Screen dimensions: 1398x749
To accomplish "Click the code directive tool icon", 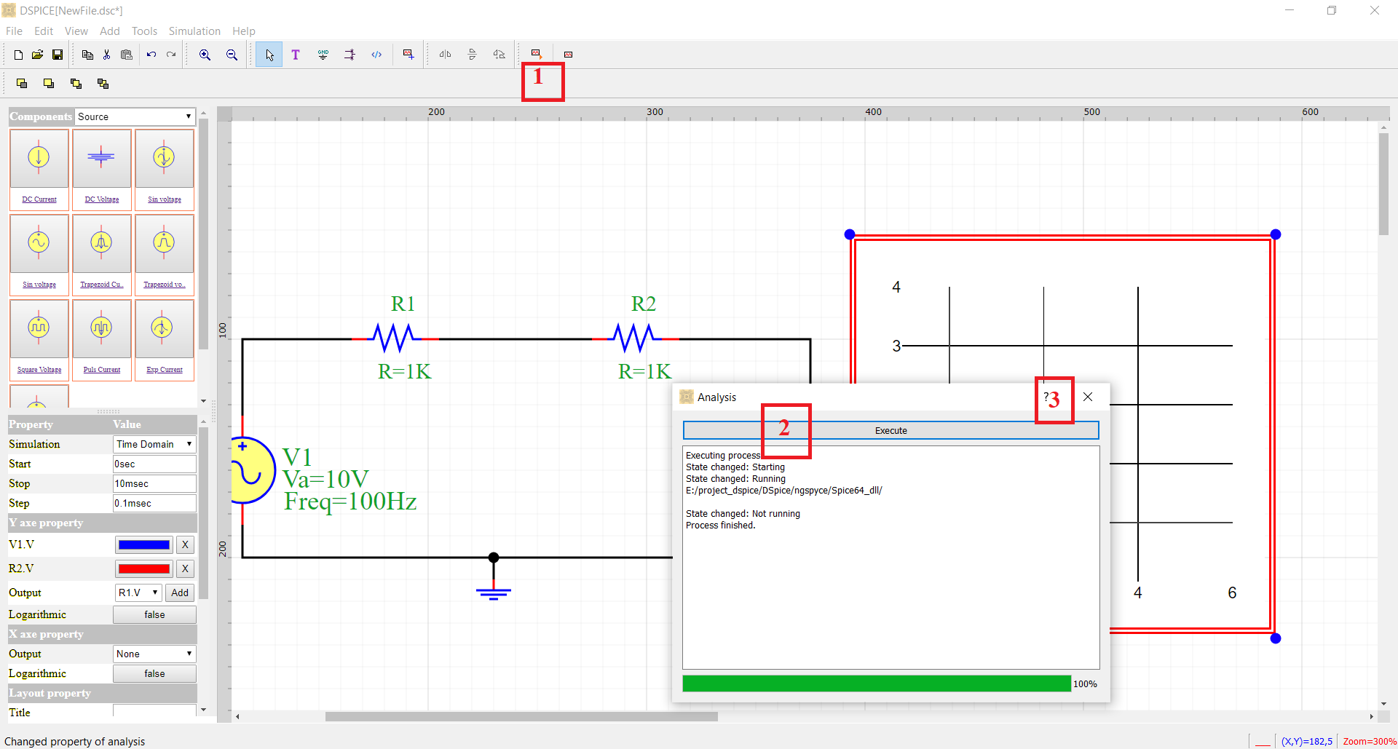I will (x=376, y=55).
